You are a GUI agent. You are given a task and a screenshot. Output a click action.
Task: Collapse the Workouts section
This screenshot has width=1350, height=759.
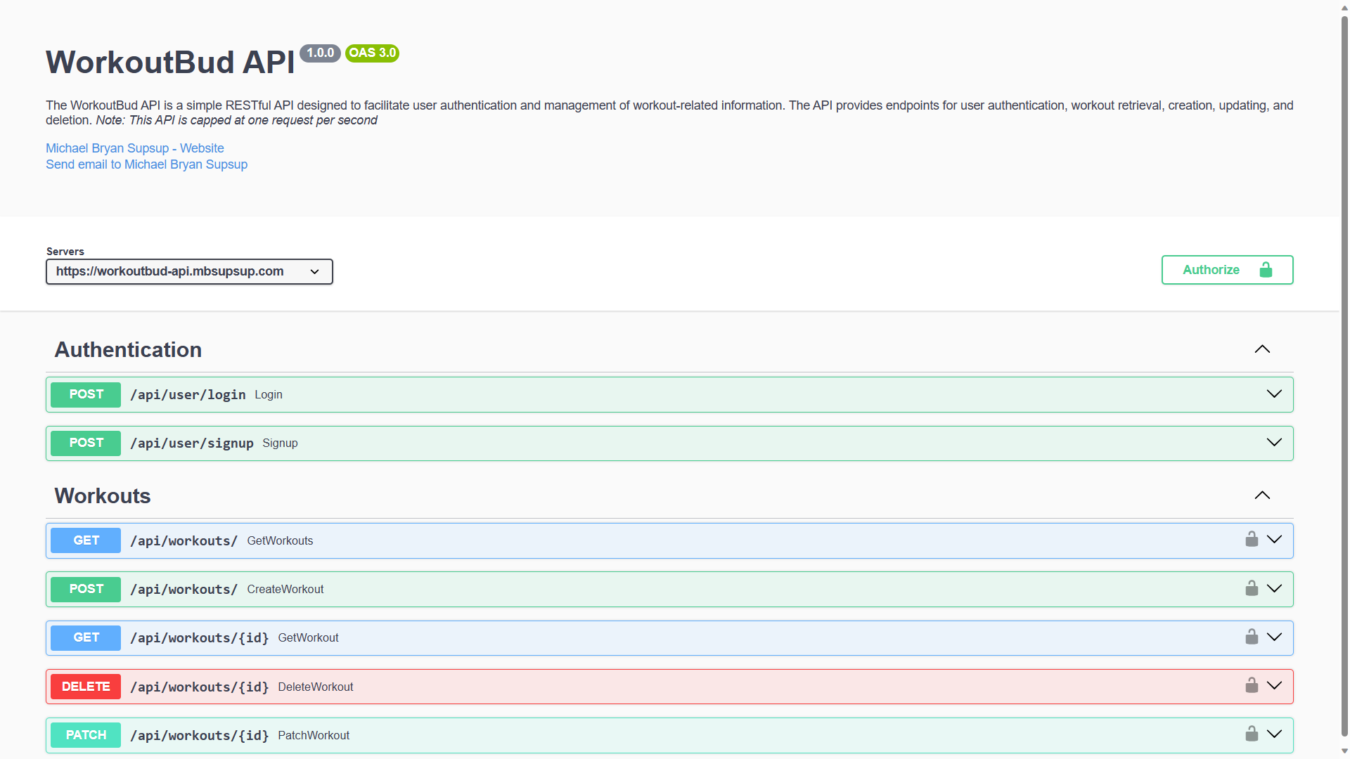pyautogui.click(x=1262, y=495)
